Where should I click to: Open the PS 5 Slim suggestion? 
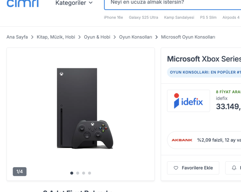pyautogui.click(x=208, y=18)
